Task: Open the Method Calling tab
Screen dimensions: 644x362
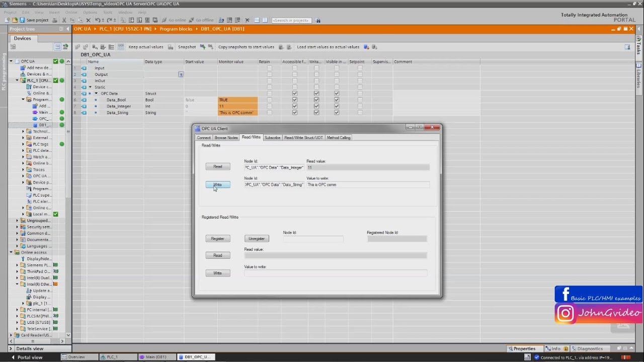Action: tap(339, 138)
